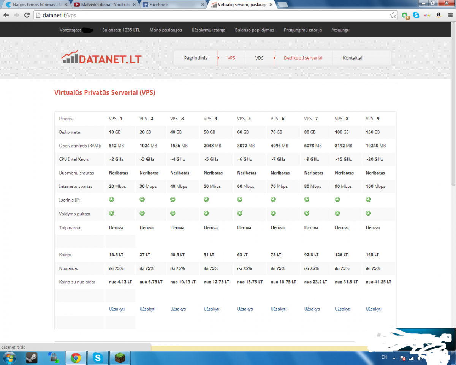Image resolution: width=456 pixels, height=365 pixels.
Task: Open the Amazon extension icon
Action: [x=438, y=15]
